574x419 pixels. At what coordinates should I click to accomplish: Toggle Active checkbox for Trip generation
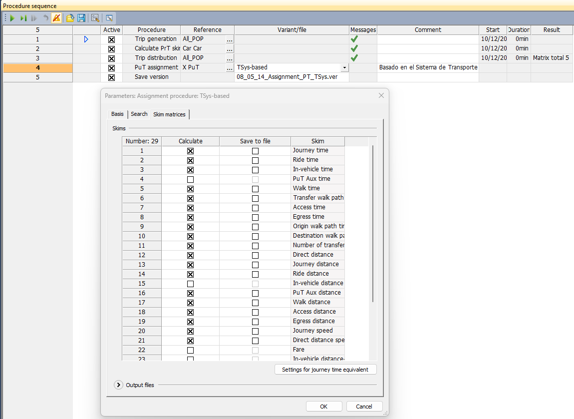point(112,39)
